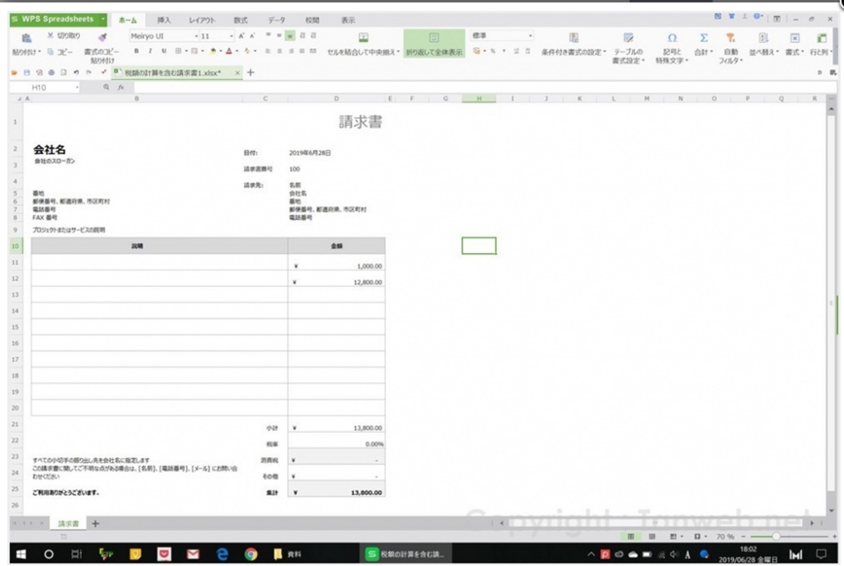The width and height of the screenshot is (844, 566).
Task: Click the Windows Start button
Action: [x=21, y=554]
